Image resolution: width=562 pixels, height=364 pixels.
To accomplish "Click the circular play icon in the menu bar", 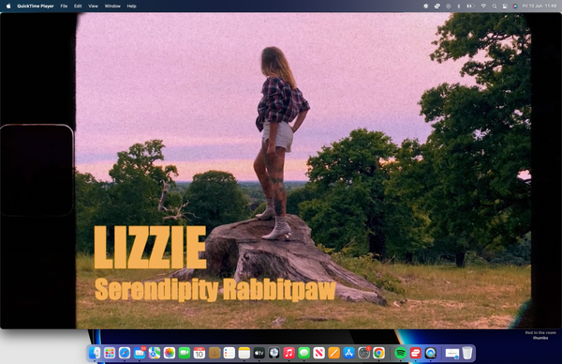I will (x=448, y=7).
